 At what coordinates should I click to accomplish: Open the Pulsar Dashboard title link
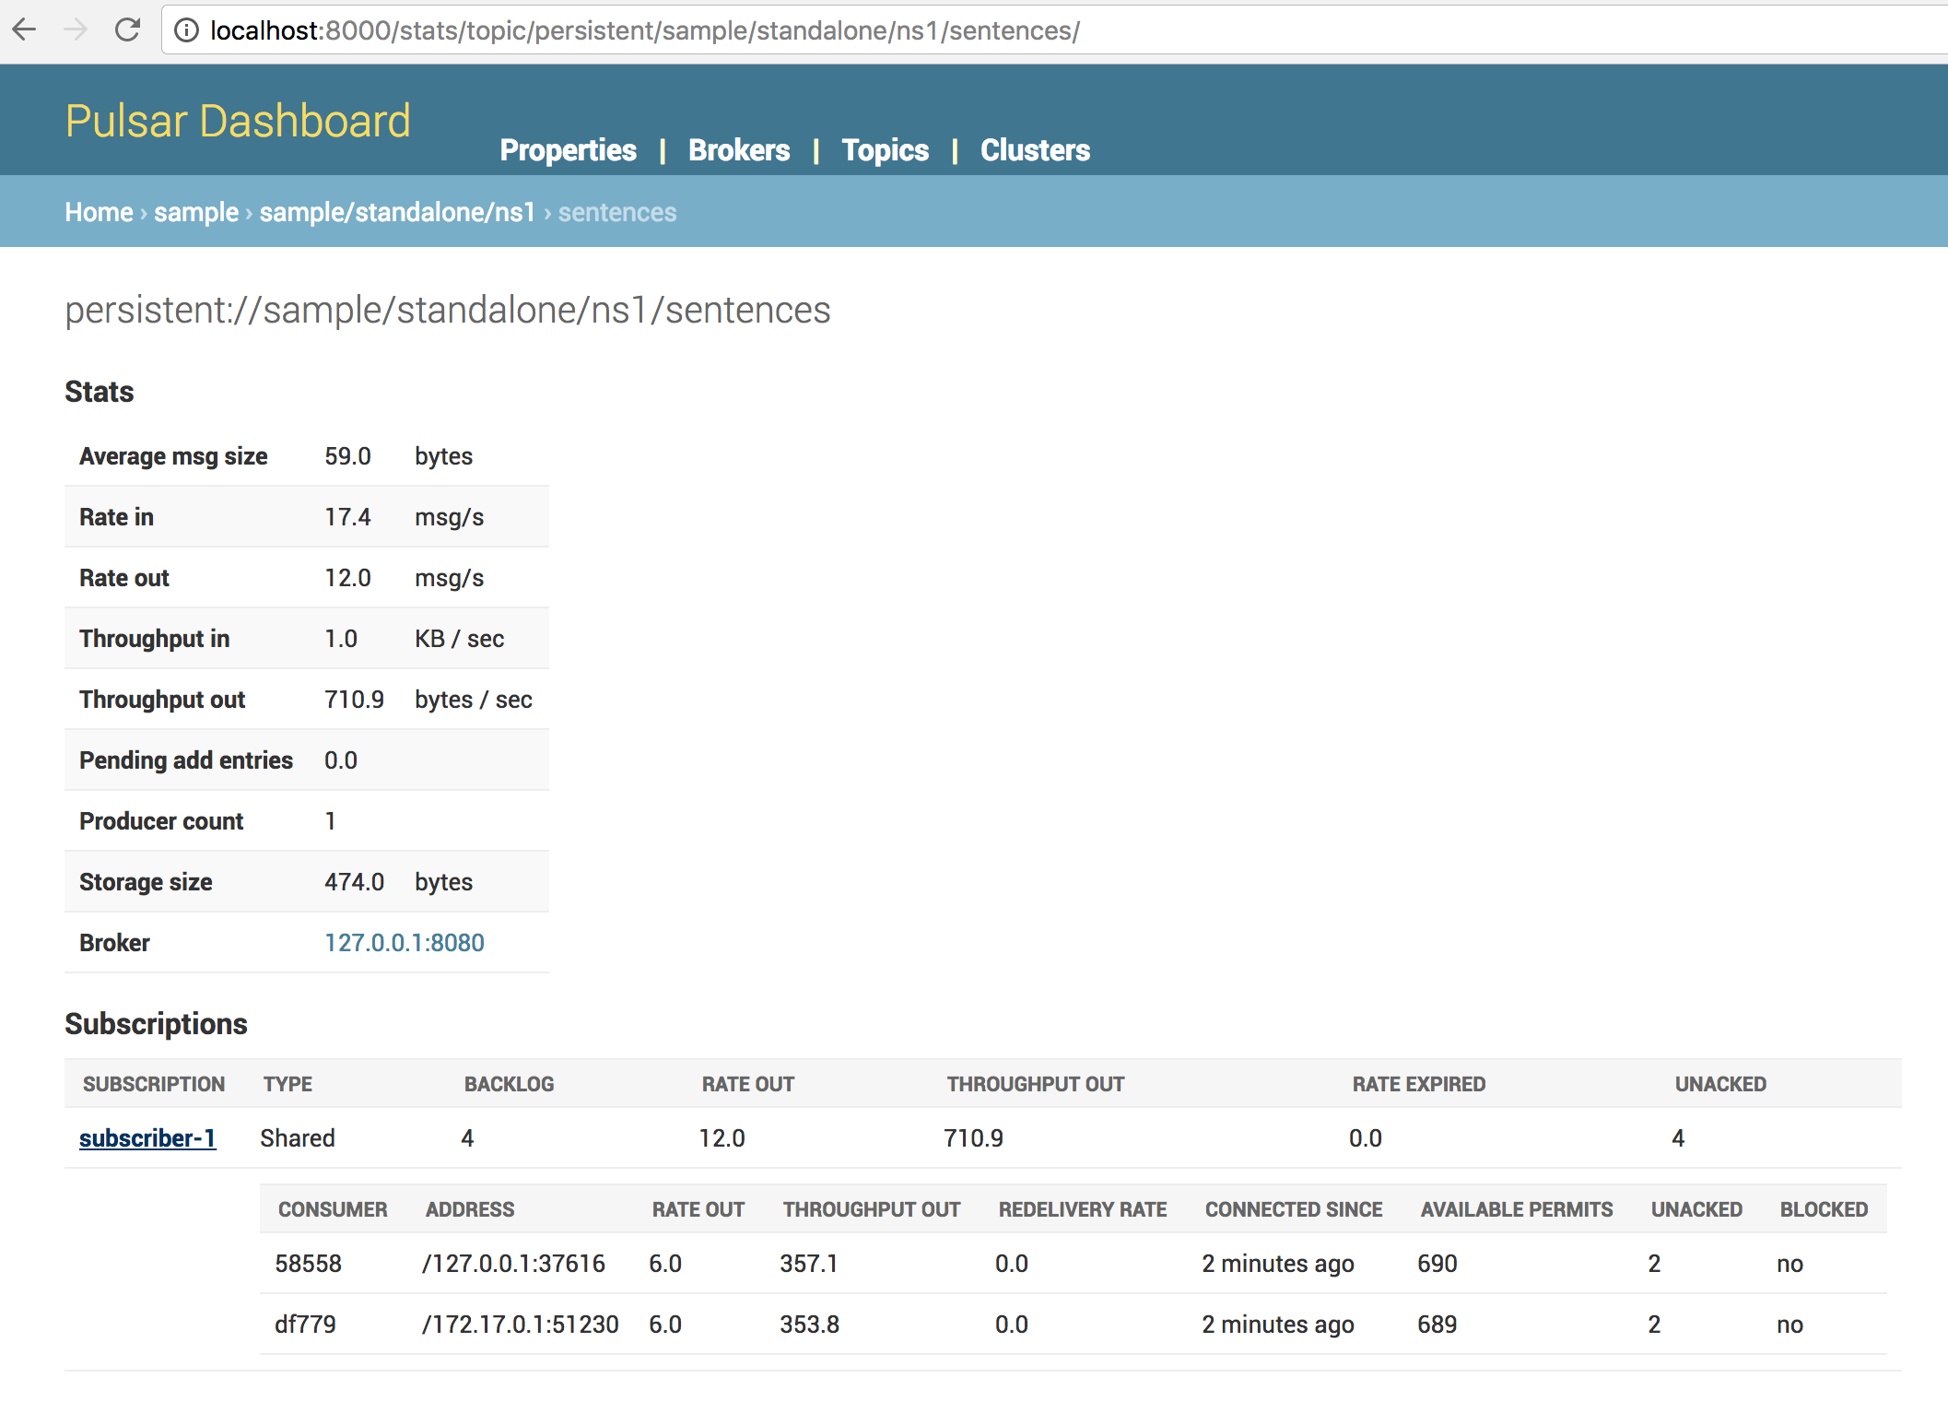coord(238,121)
